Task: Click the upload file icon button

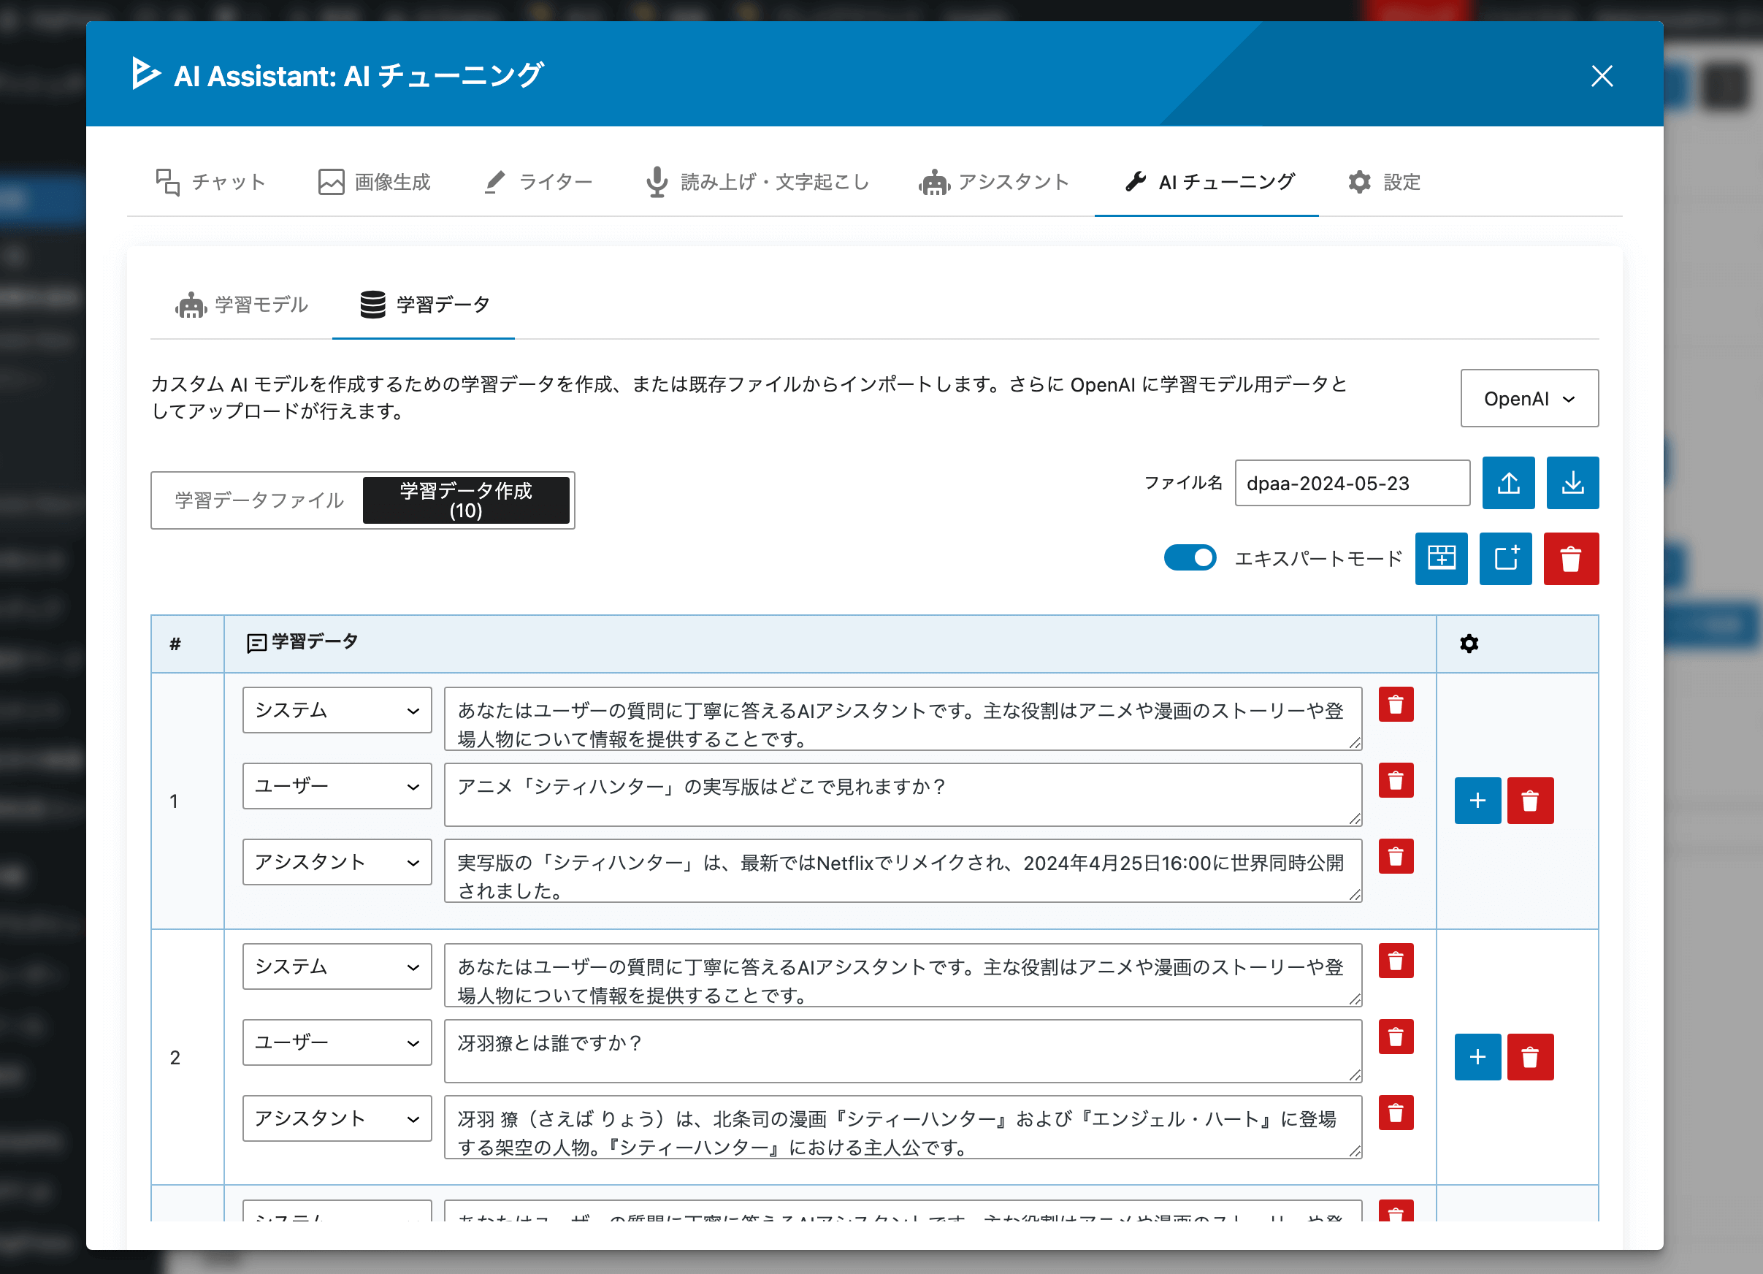Action: (x=1508, y=483)
